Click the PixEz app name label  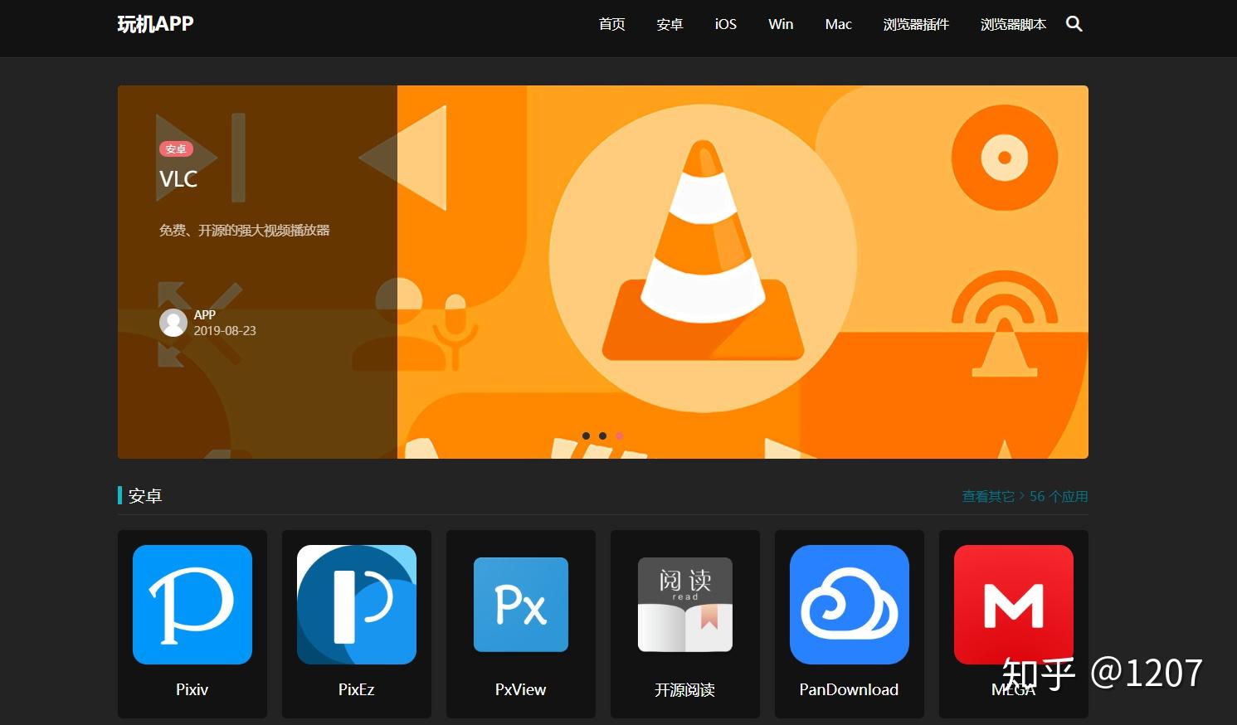[x=357, y=689]
